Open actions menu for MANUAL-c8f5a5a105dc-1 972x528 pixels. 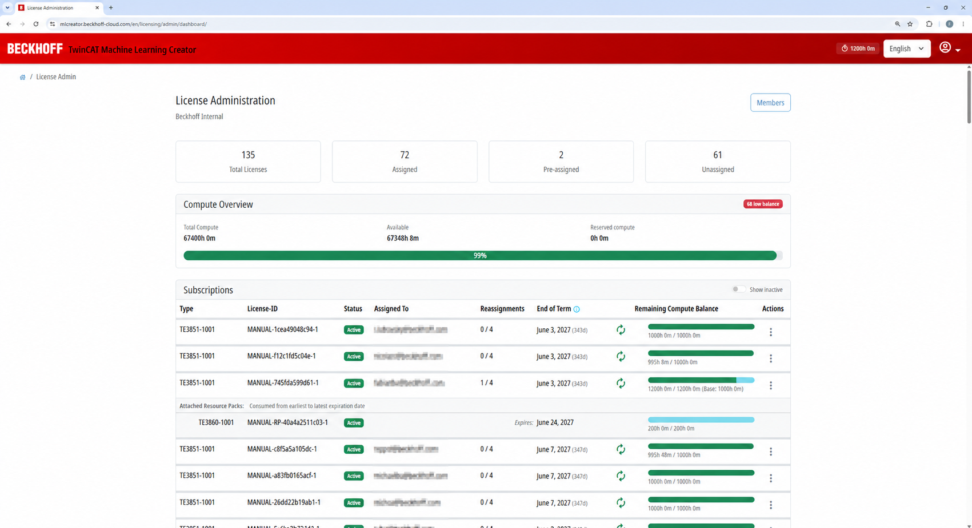click(x=770, y=452)
